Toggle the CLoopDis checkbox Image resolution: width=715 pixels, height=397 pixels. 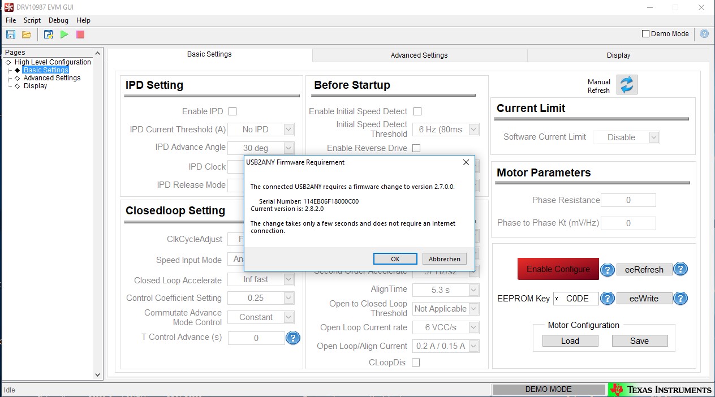416,363
